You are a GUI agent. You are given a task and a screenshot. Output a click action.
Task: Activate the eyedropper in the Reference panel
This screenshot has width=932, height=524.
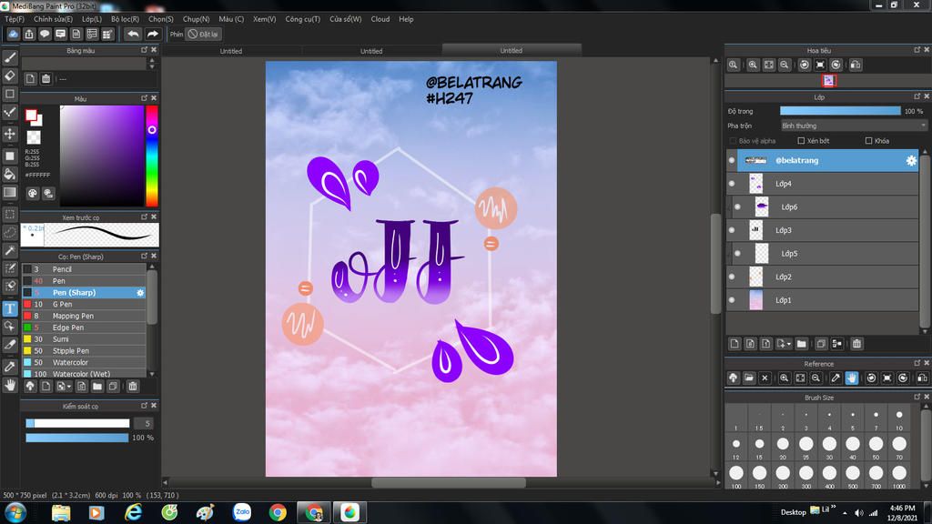coord(836,378)
